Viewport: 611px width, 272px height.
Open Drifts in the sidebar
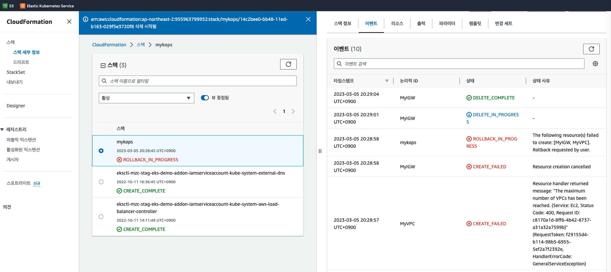pos(21,62)
